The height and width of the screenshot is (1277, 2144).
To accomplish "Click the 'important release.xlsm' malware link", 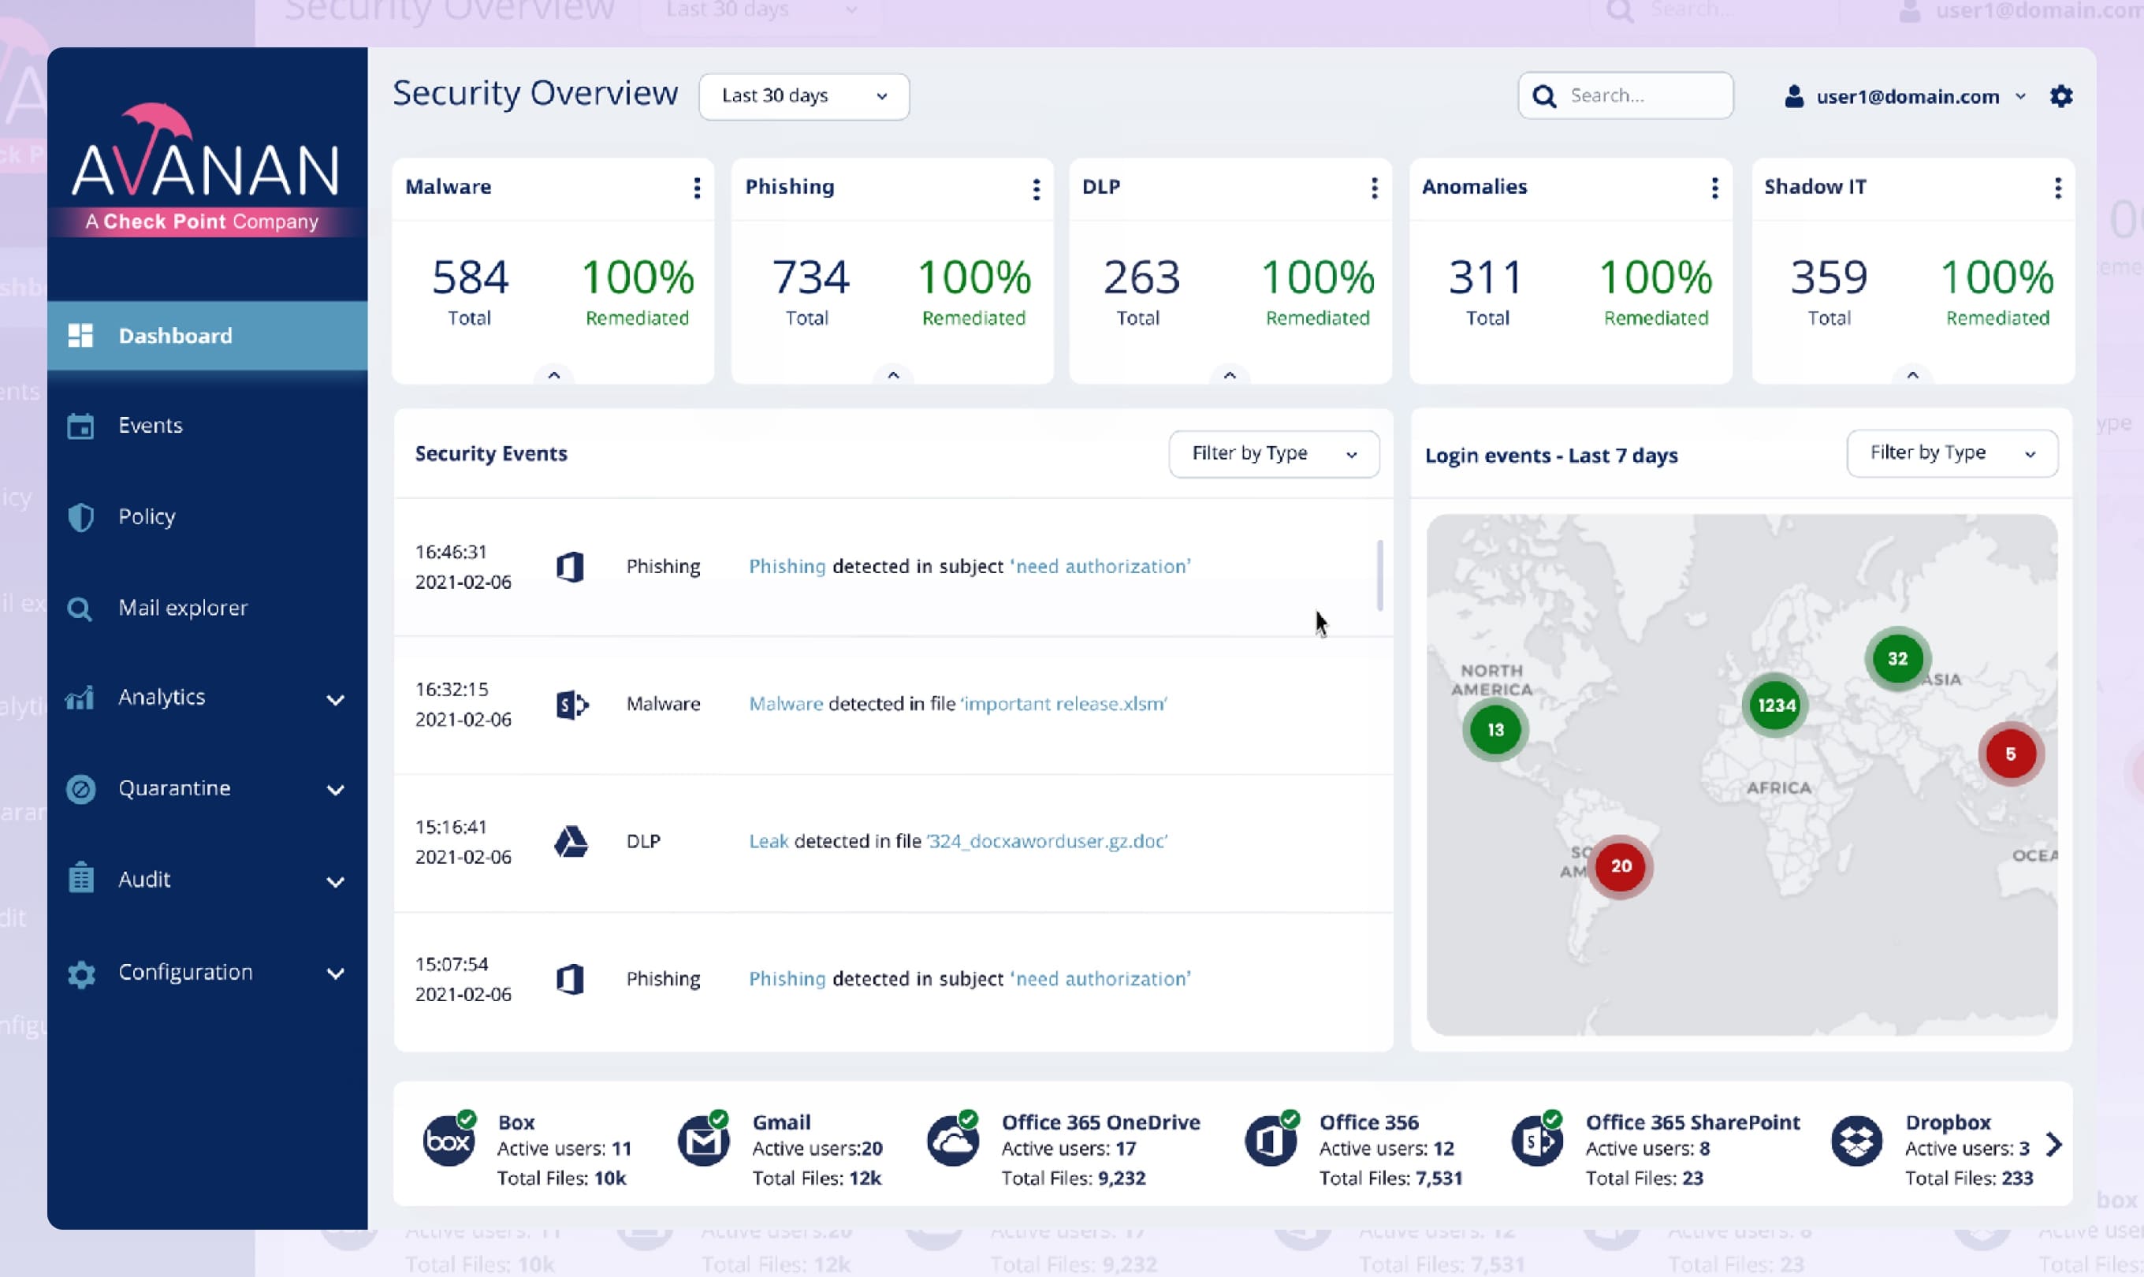I will (1064, 703).
